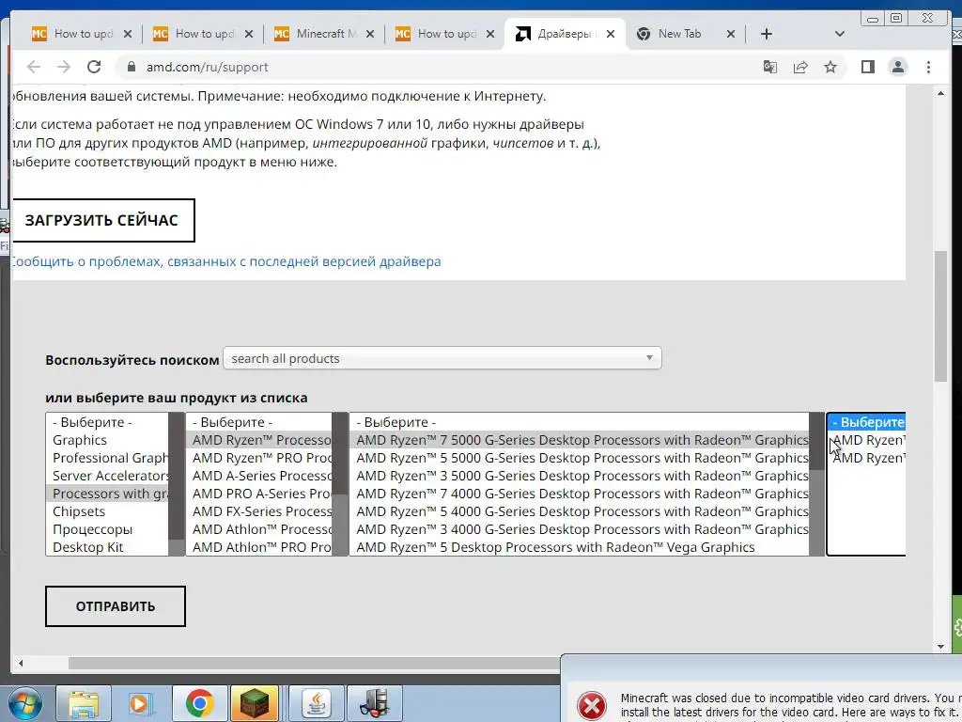The image size is (962, 722).
Task: Open Chrome profile avatar
Action: click(897, 67)
